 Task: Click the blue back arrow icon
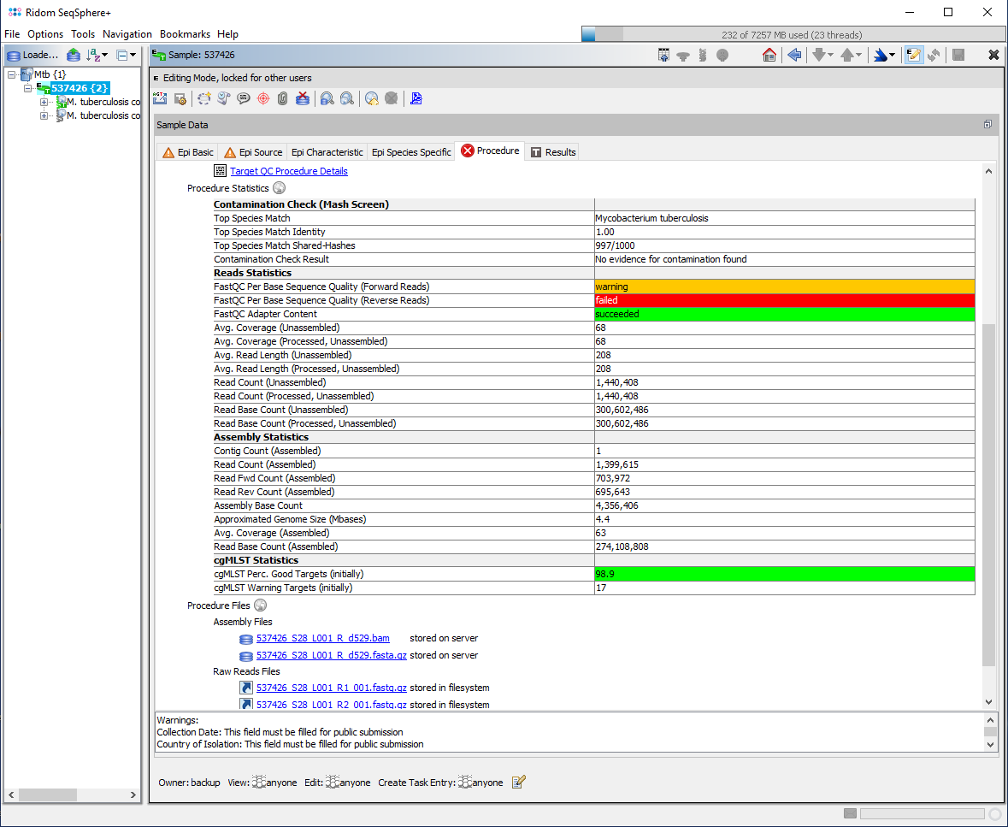[x=794, y=55]
